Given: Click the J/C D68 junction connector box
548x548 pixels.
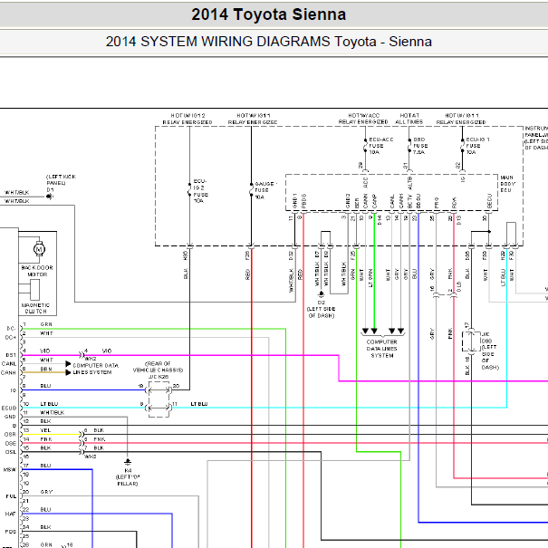Looking at the screenshot, I should (x=472, y=341).
